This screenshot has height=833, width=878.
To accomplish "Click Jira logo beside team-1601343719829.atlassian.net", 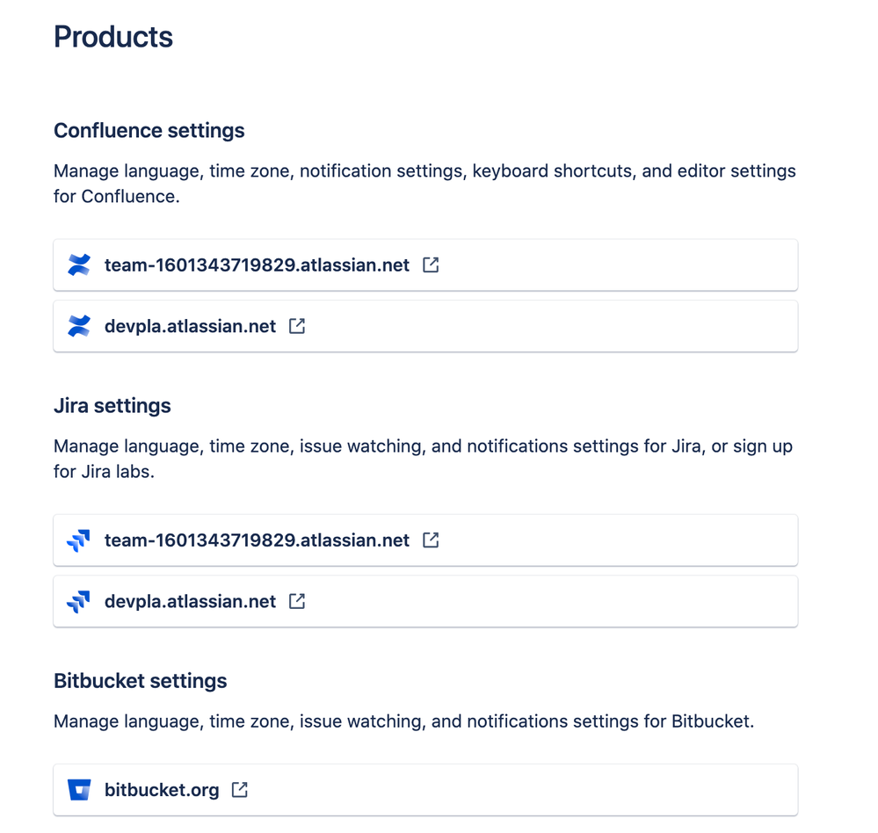I will pos(78,540).
